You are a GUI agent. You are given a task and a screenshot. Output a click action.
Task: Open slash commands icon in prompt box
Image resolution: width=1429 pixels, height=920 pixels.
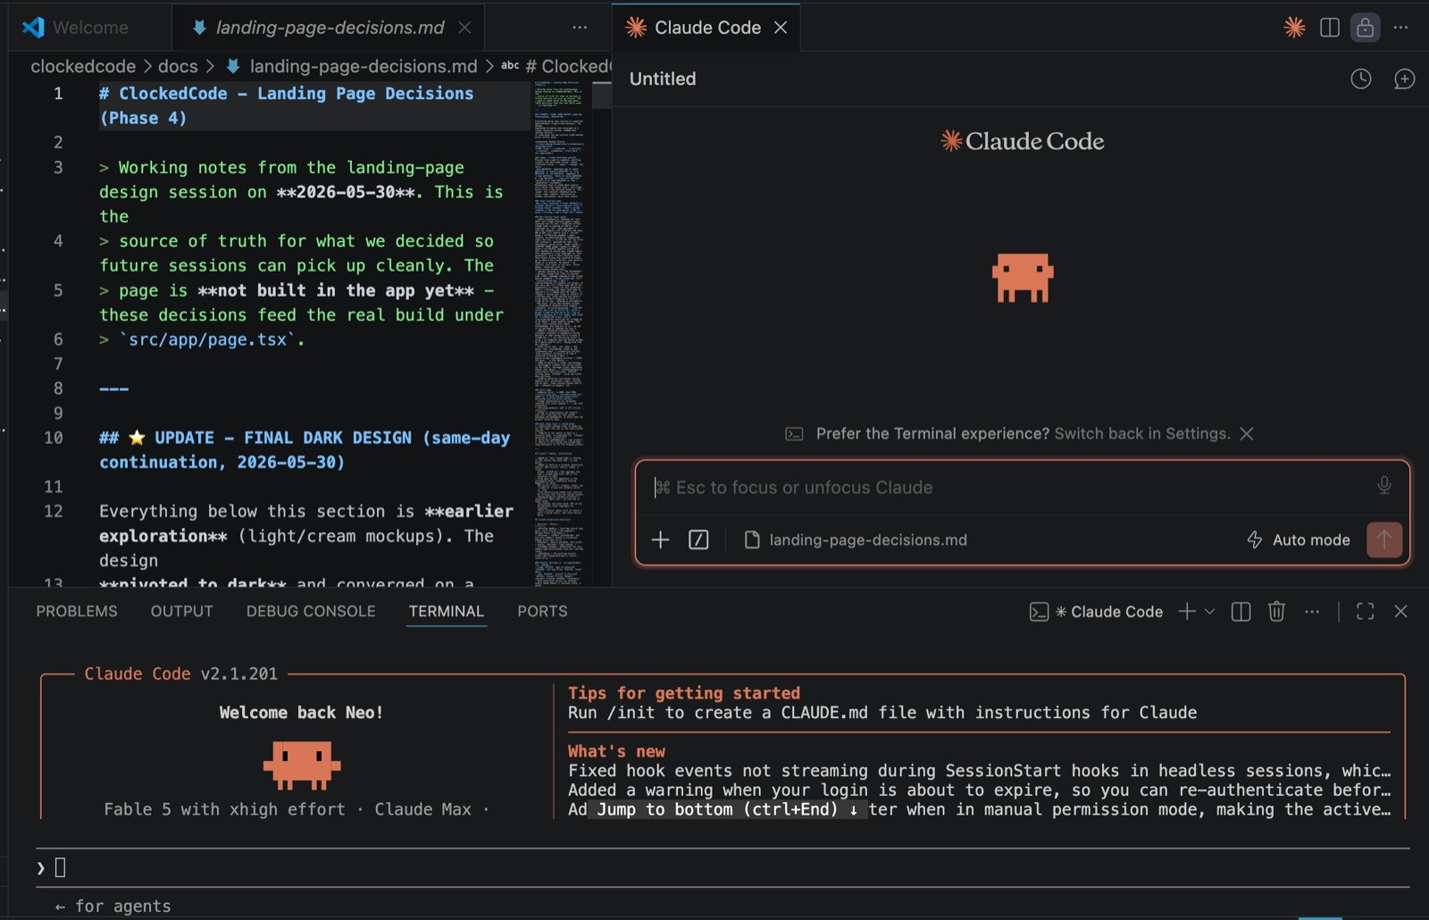click(x=698, y=539)
